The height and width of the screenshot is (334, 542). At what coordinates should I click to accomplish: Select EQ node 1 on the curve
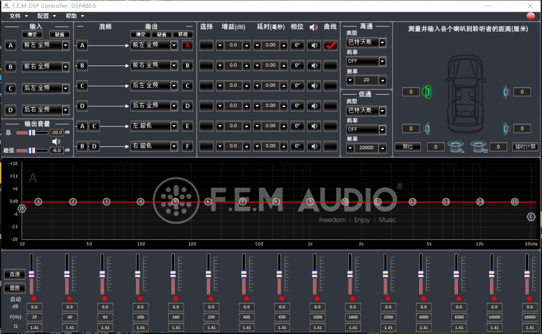(38, 201)
